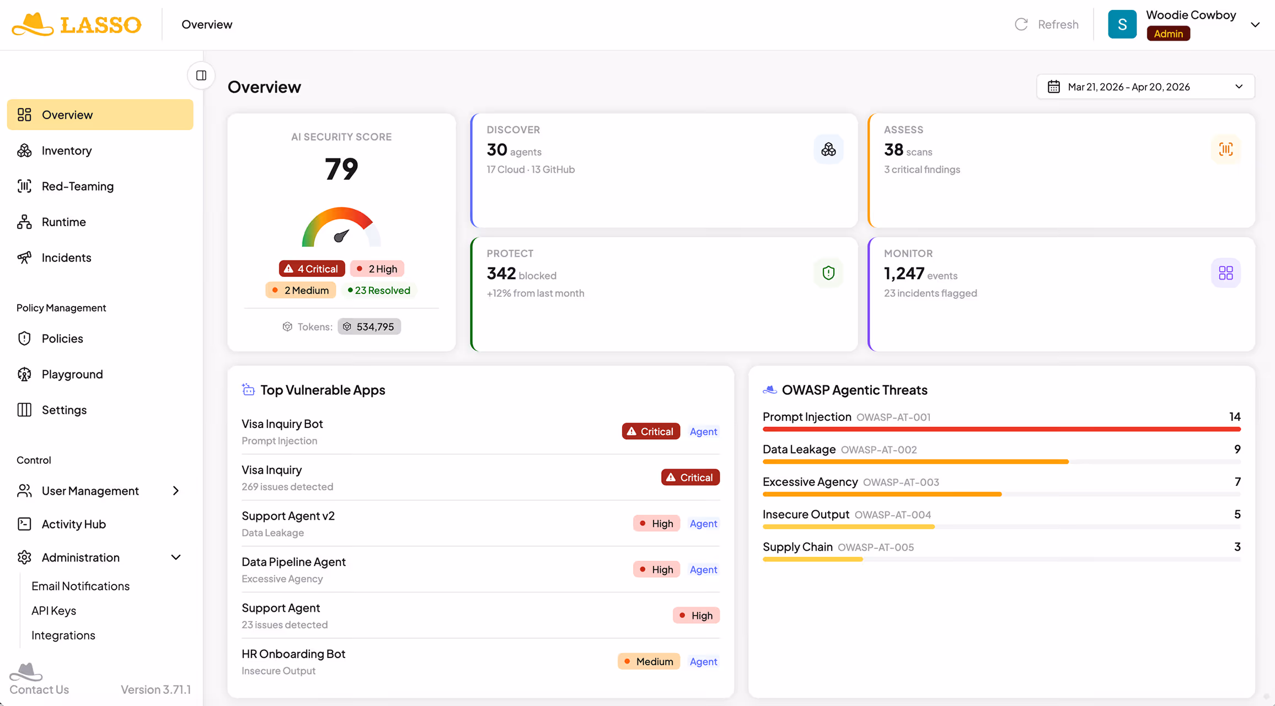Open the Monitor card showing 1,247 events
The image size is (1275, 706).
pos(1061,294)
